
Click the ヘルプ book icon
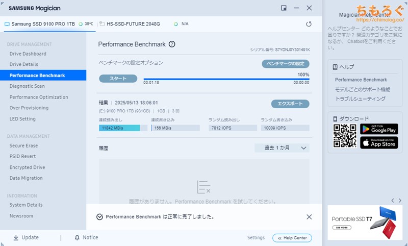pyautogui.click(x=335, y=67)
